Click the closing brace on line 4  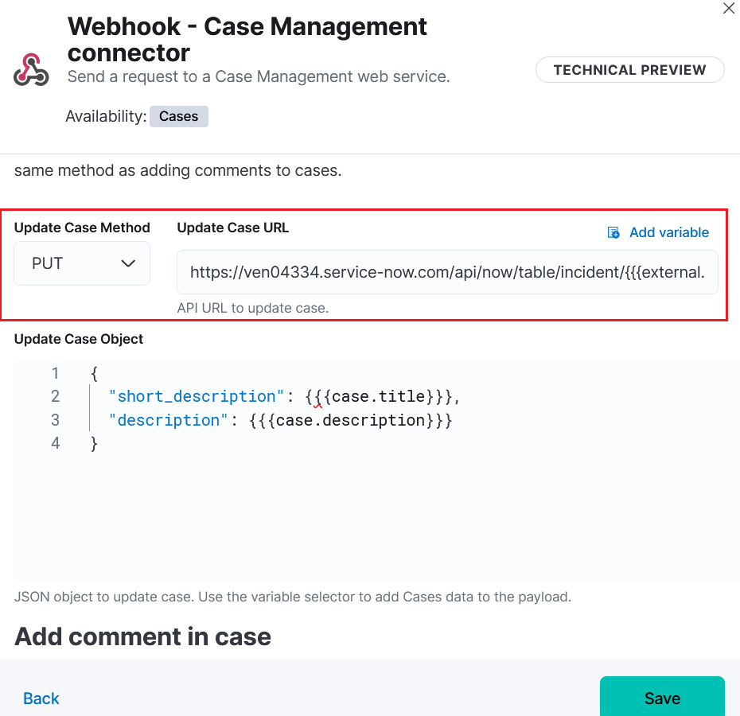94,443
